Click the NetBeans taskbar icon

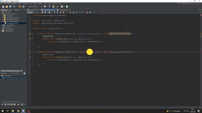click(x=23, y=111)
